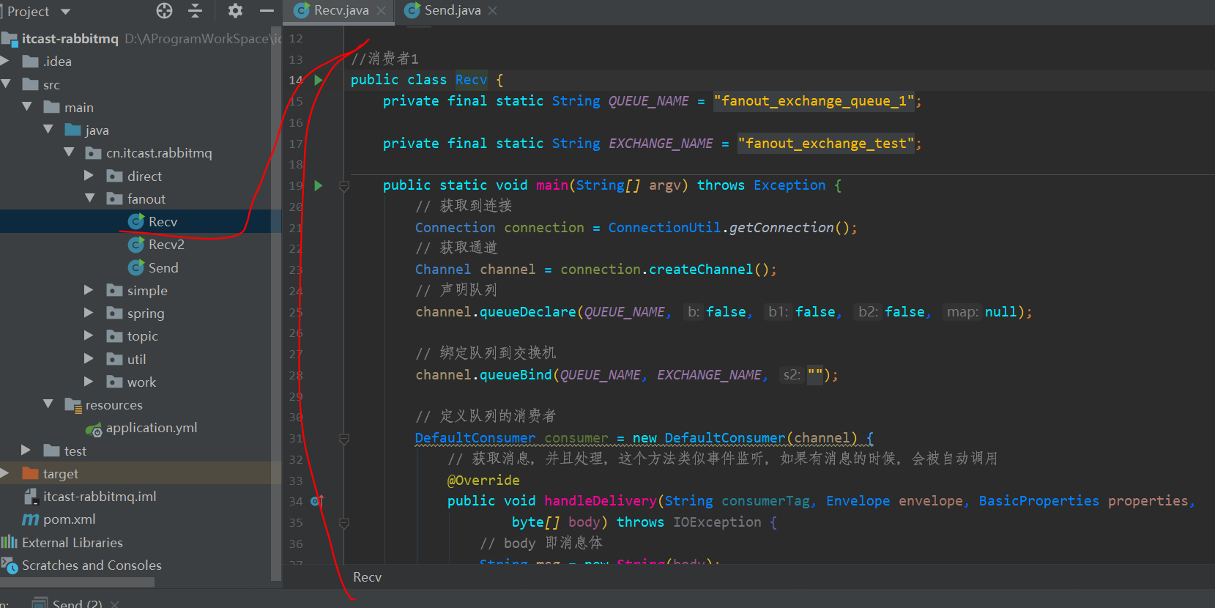Click the Recv breadcrumb at editor bottom
The width and height of the screenshot is (1215, 608).
(367, 577)
